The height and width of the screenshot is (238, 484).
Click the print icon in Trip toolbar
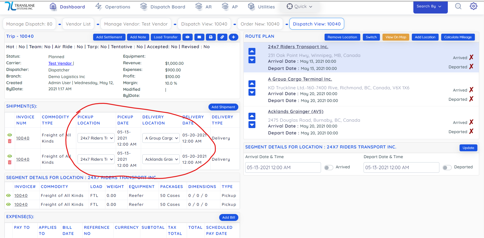[211, 37]
